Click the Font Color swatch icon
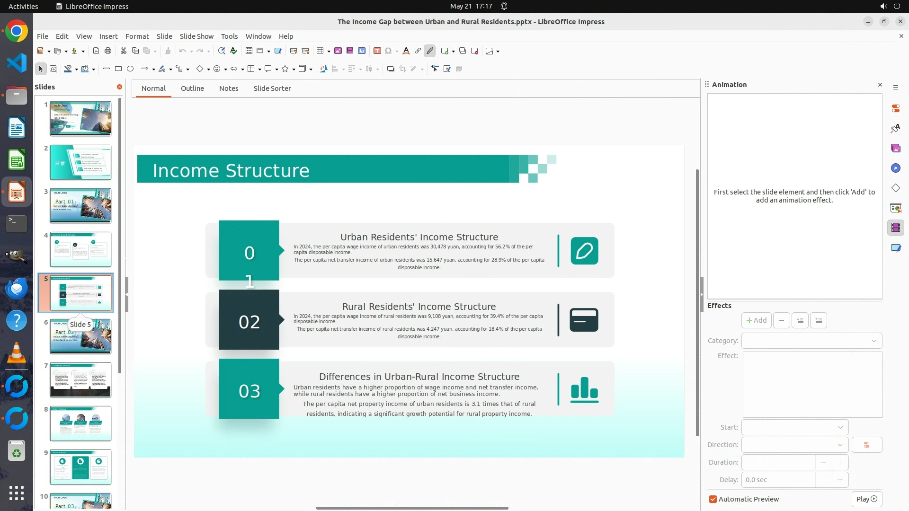The width and height of the screenshot is (909, 511). [x=406, y=51]
